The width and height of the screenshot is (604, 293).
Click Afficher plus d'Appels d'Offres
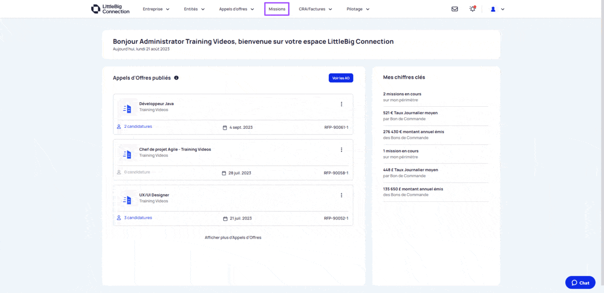(233, 238)
